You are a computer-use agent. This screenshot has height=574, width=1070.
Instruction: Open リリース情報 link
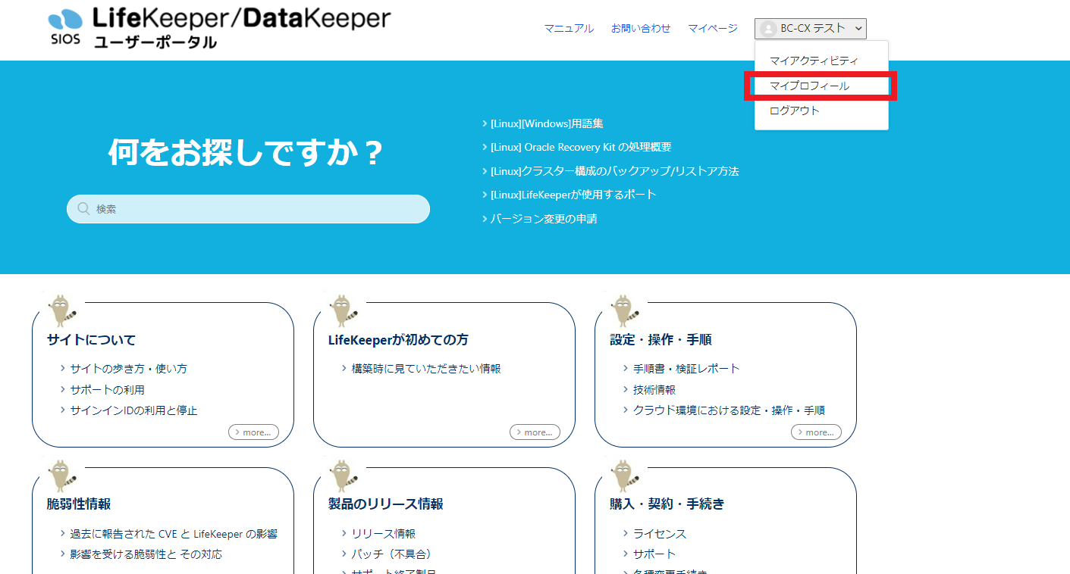383,534
